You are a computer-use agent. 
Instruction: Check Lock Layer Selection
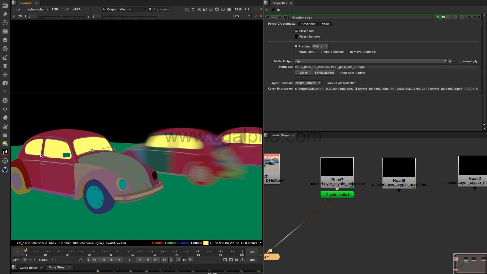324,83
